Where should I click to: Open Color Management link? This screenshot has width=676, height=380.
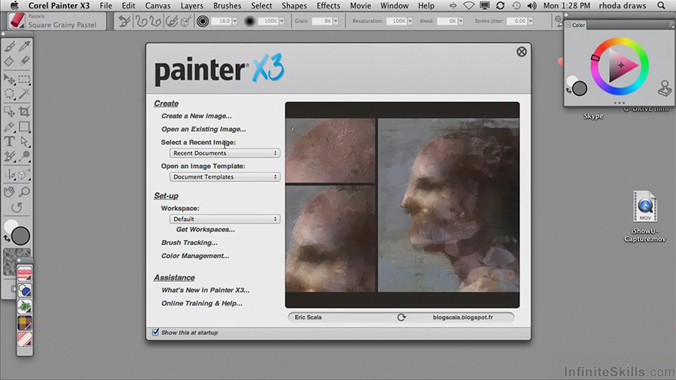point(195,256)
